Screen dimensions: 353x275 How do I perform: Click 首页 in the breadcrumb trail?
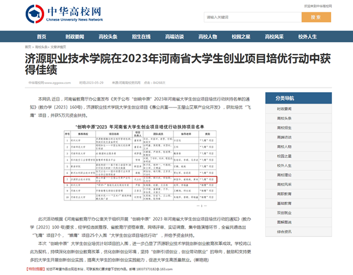pyautogui.click(x=28, y=46)
